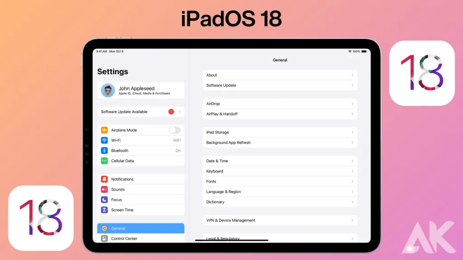Open AirPlay & Handoff settings

tap(280, 114)
